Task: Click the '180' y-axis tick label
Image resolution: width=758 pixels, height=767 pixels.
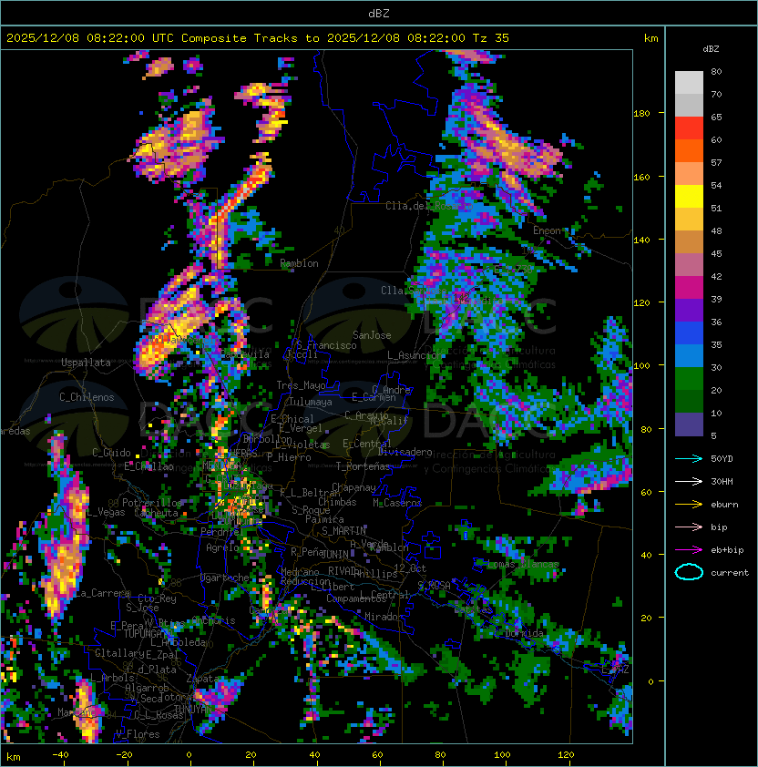Action: coord(641,114)
